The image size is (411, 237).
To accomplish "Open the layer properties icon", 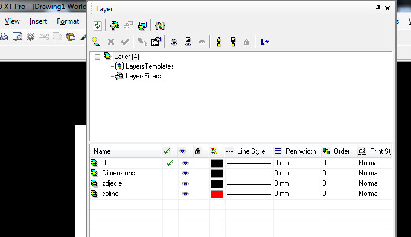I will coord(156,42).
